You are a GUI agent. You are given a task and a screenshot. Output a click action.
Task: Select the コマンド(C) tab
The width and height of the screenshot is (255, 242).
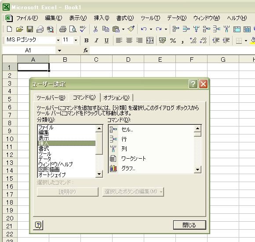84,97
